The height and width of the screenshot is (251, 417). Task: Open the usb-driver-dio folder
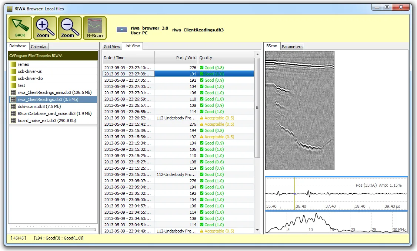(30, 78)
